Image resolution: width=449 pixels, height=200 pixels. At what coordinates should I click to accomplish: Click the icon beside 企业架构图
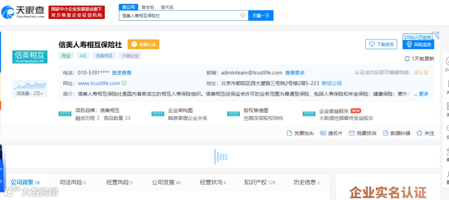pos(158,114)
